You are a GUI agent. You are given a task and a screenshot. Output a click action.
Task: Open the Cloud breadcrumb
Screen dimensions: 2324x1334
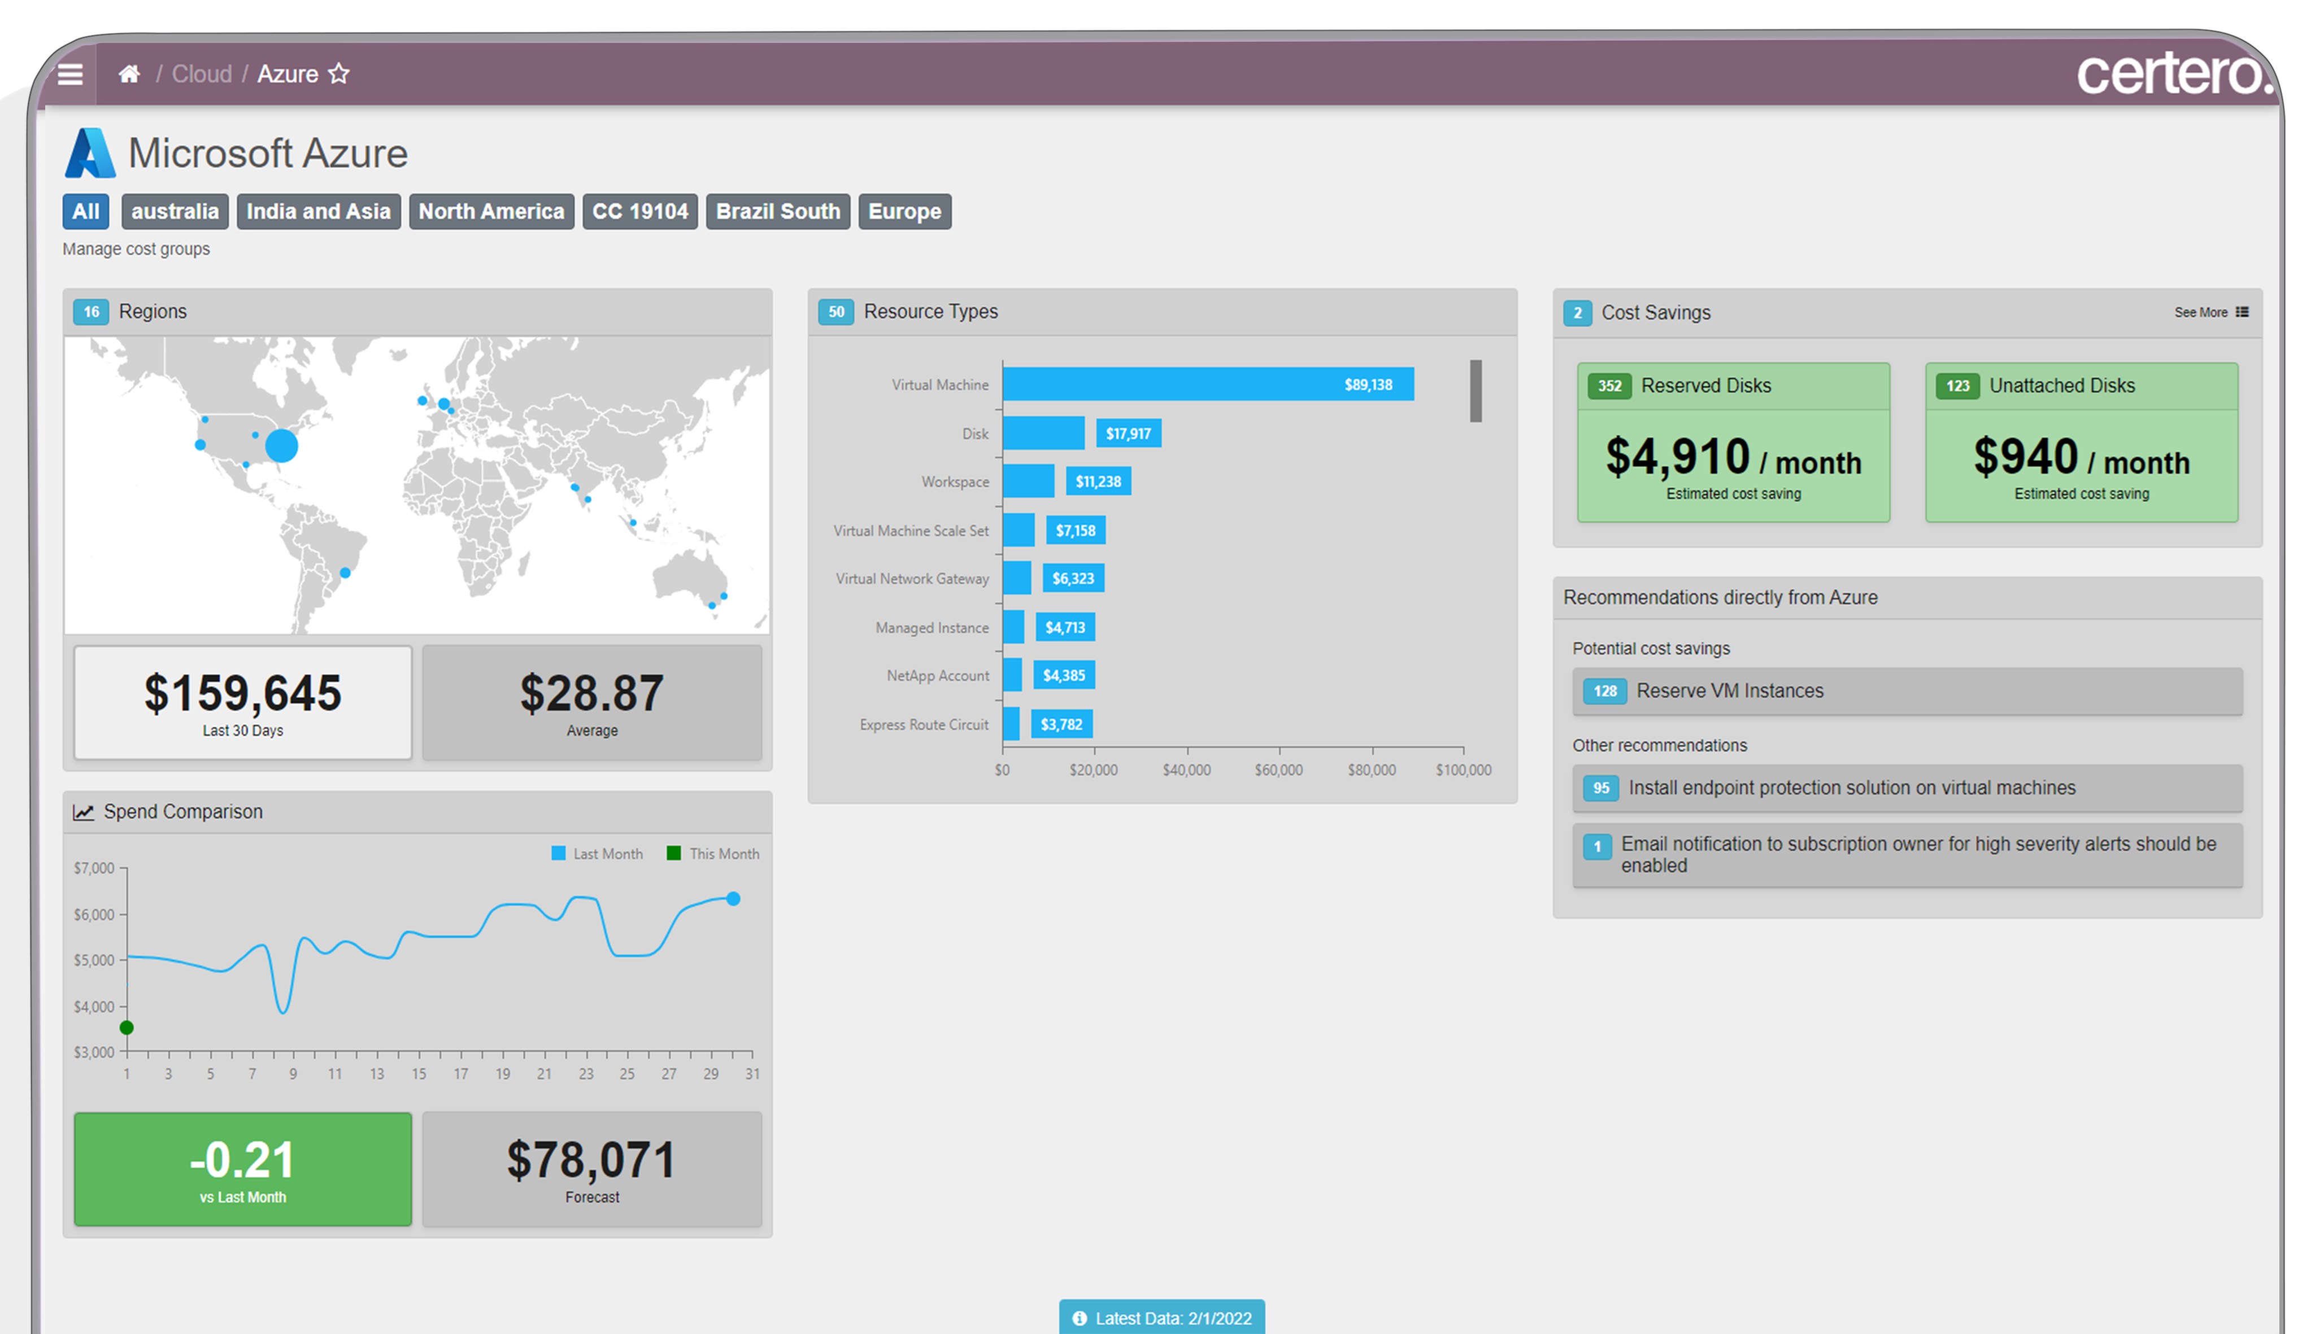(202, 74)
